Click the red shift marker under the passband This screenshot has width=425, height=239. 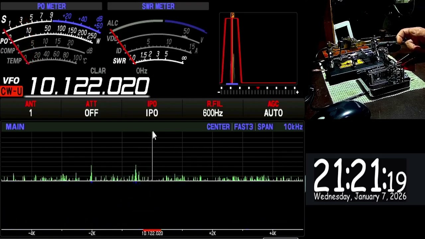[258, 88]
